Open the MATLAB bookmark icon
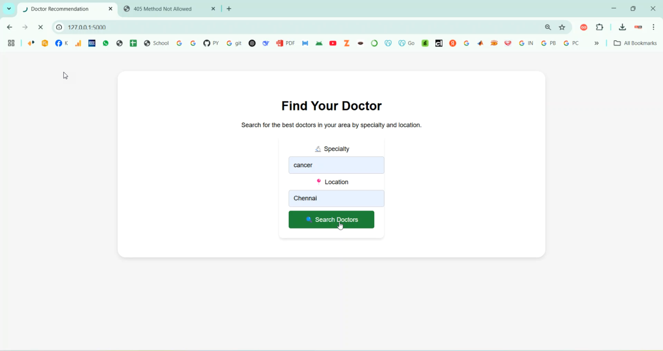Screen dimensions: 663x351 click(480, 43)
